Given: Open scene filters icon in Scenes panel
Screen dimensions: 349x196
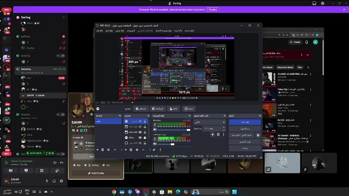Looking at the screenshot, I should coord(109,150).
